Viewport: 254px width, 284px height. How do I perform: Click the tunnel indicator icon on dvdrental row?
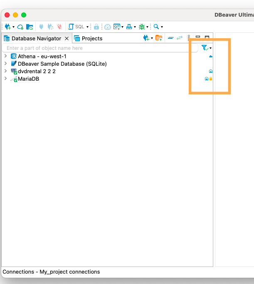pyautogui.click(x=210, y=71)
